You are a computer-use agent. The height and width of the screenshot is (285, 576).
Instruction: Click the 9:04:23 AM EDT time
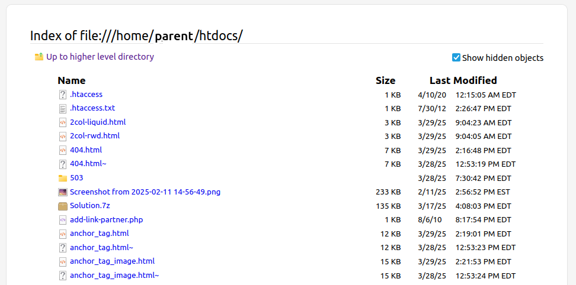click(484, 123)
